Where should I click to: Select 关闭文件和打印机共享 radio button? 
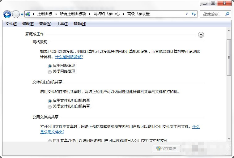50,107
